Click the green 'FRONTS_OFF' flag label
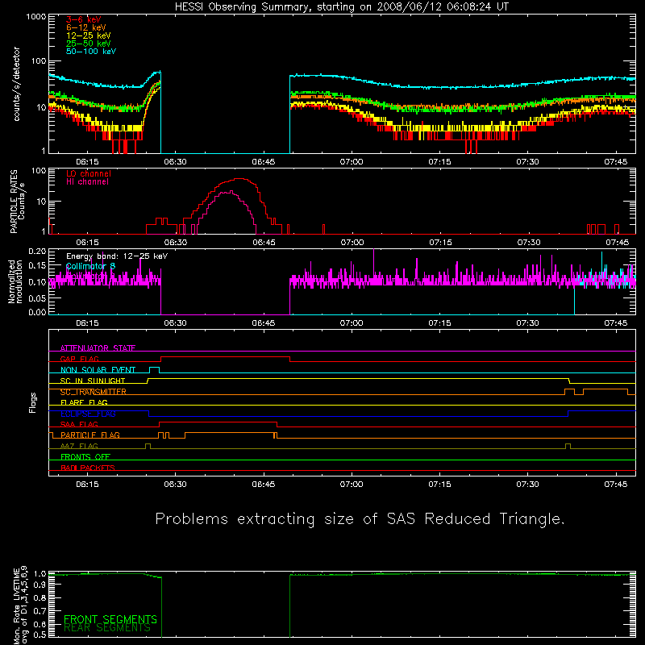 (x=85, y=456)
